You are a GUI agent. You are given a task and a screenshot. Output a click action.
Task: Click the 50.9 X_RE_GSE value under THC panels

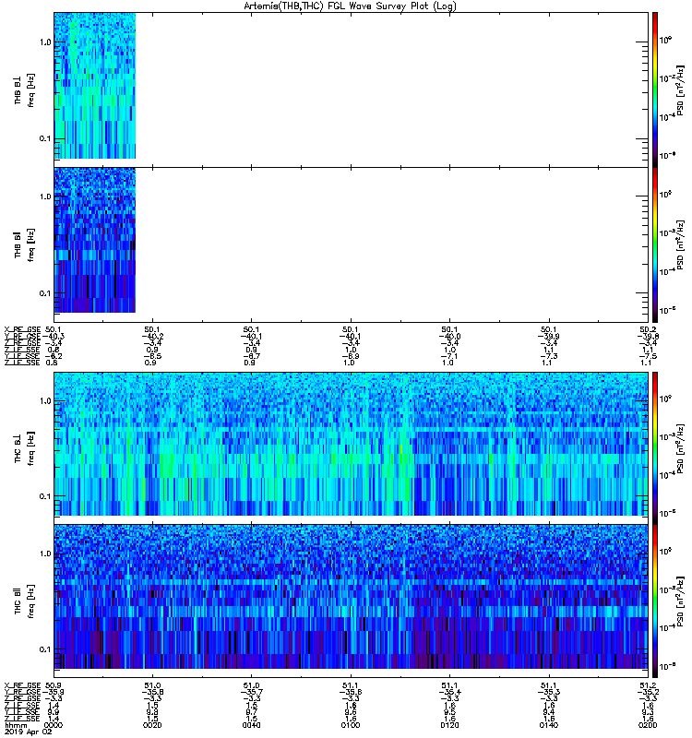coord(53,685)
